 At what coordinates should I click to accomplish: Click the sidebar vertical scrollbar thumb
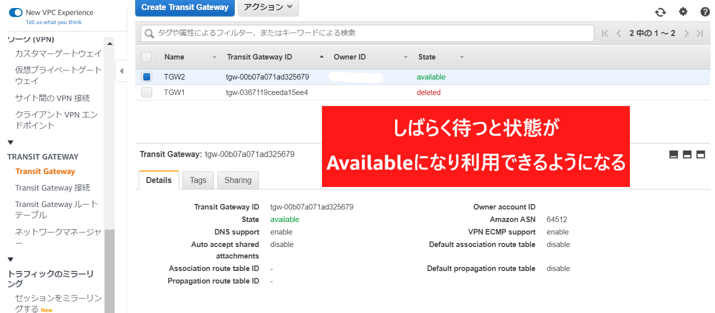tap(109, 270)
